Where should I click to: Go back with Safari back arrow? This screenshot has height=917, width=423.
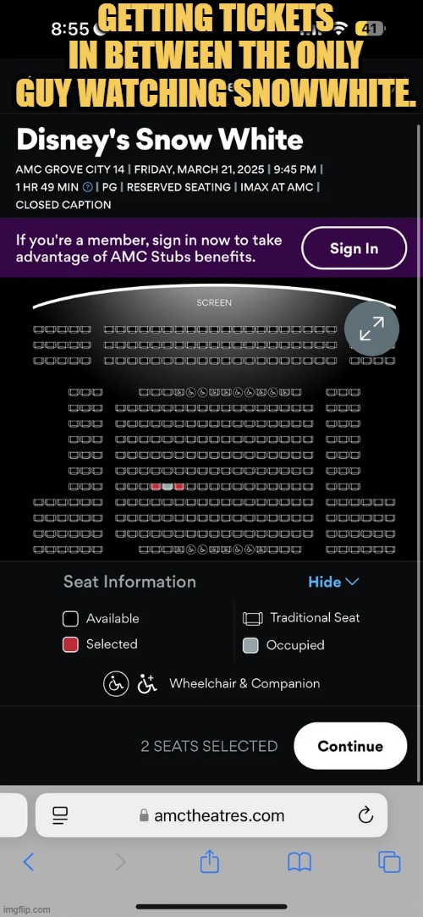tap(28, 861)
